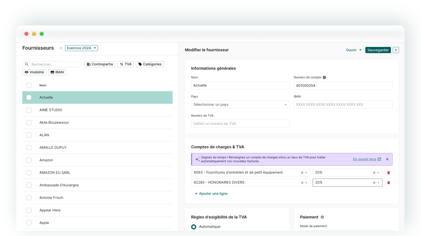Image resolution: width=421 pixels, height=236 pixels.
Task: Open the IBAN filter
Action: pos(57,72)
